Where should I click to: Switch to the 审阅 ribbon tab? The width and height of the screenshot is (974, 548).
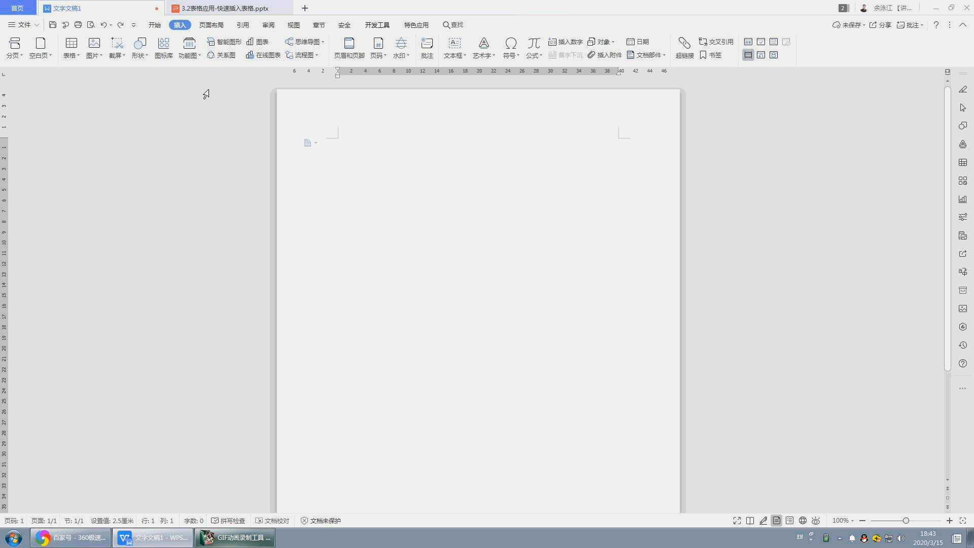click(268, 25)
